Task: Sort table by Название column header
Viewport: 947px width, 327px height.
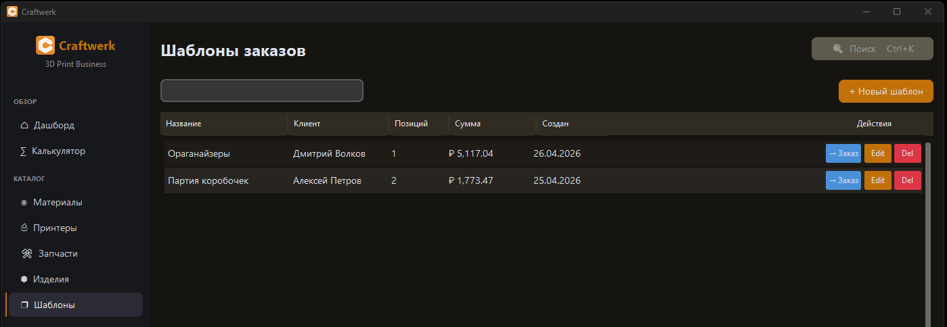Action: 183,124
